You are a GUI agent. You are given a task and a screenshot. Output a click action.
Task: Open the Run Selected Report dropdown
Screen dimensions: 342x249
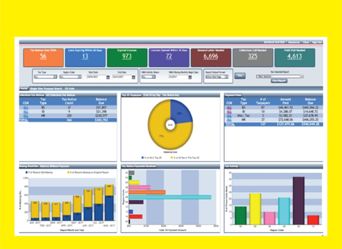coord(301,76)
